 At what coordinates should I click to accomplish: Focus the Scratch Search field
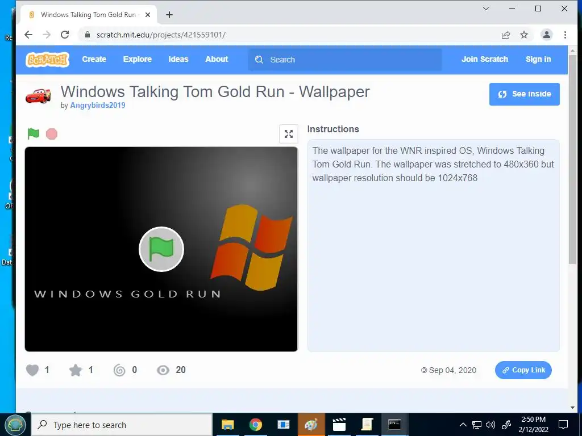(x=345, y=60)
